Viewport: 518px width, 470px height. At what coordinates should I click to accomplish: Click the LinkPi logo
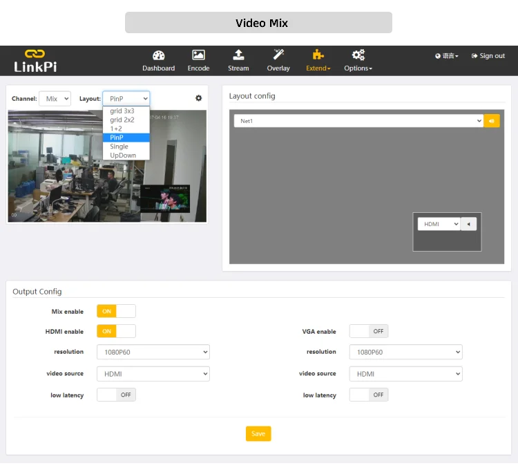point(35,61)
